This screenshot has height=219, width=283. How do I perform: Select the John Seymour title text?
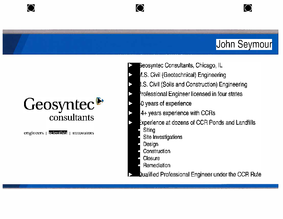click(244, 44)
